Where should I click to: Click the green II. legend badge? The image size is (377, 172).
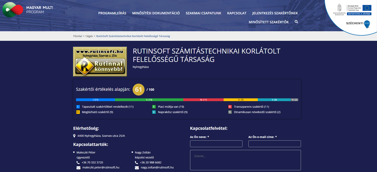[154, 107]
